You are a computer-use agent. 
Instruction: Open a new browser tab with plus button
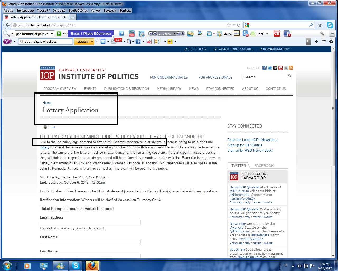73,17
